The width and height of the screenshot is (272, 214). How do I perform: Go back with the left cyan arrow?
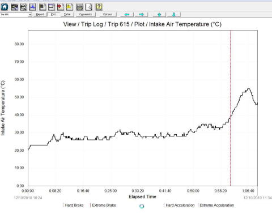[127, 15]
